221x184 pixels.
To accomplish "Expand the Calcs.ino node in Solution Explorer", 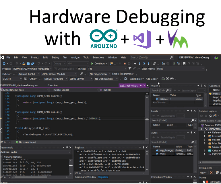I will [205, 150].
